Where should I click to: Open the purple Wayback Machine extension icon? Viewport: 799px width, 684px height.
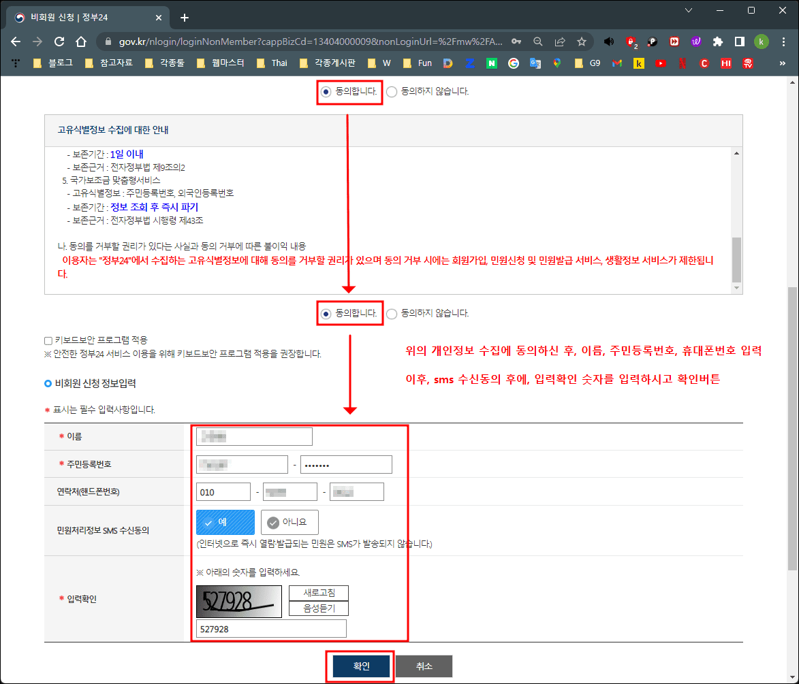click(x=696, y=42)
